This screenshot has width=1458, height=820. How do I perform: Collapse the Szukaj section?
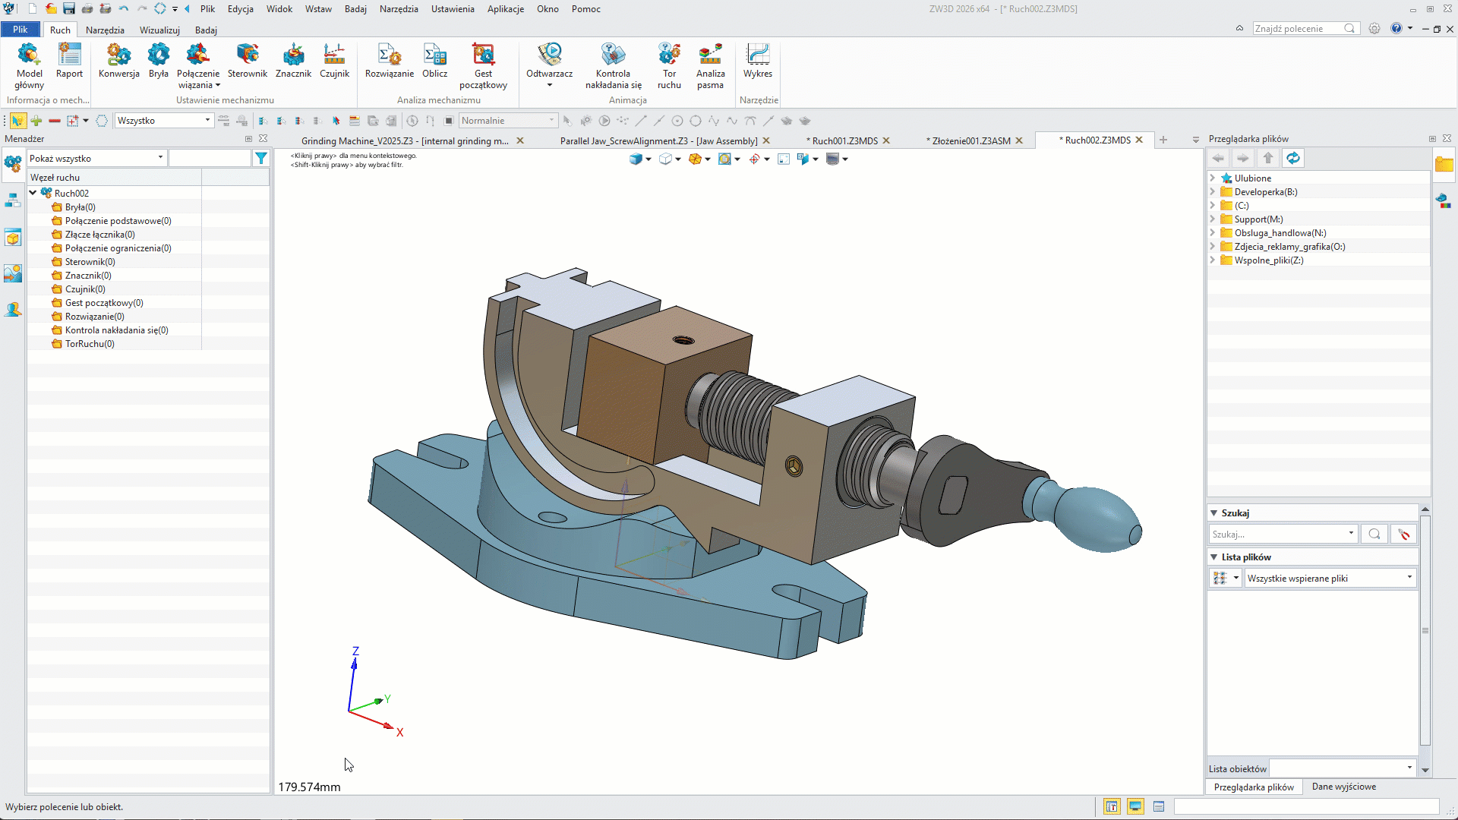(1213, 513)
